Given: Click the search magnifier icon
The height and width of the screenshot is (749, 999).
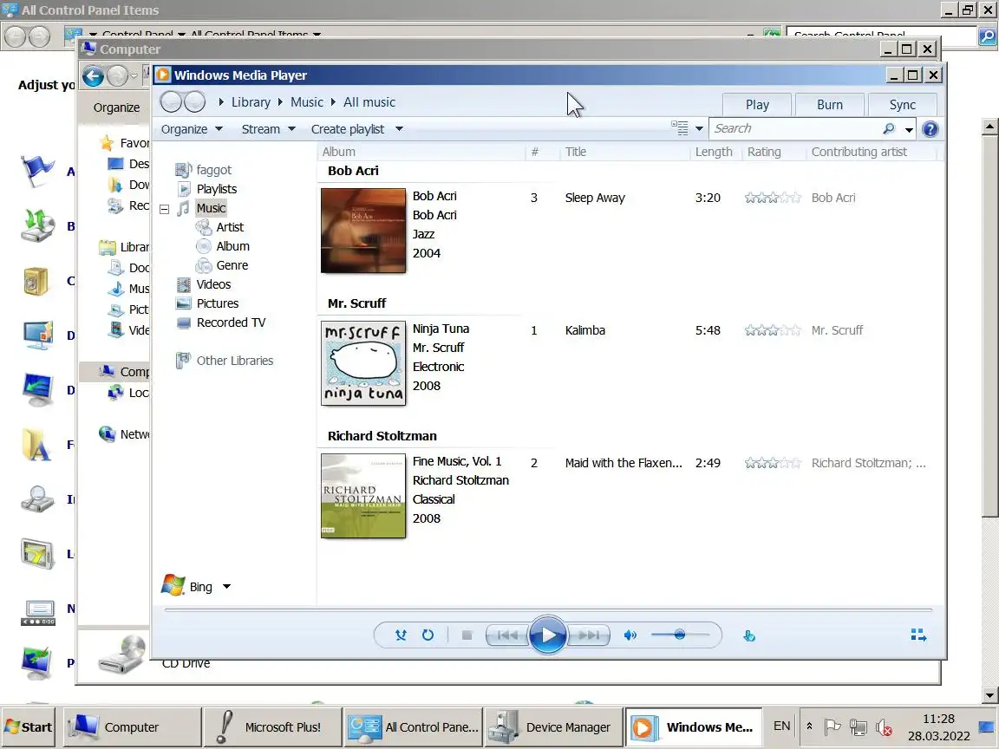Looking at the screenshot, I should click(889, 128).
